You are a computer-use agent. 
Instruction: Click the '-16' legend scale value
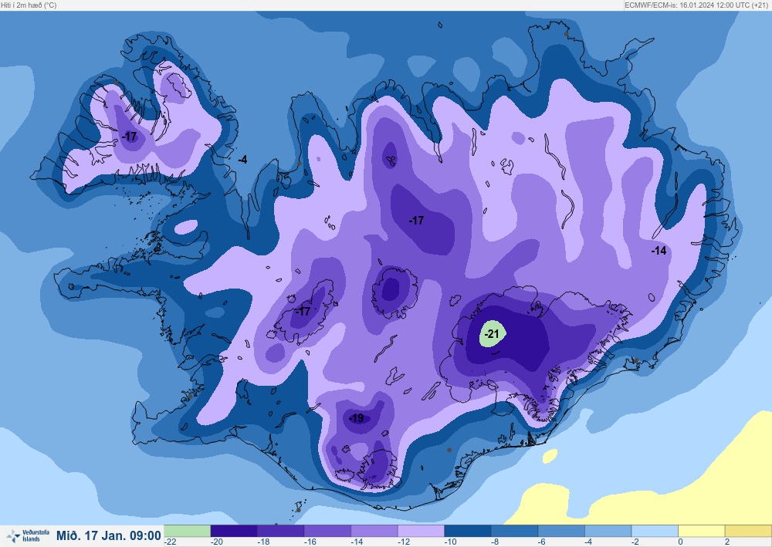(310, 542)
